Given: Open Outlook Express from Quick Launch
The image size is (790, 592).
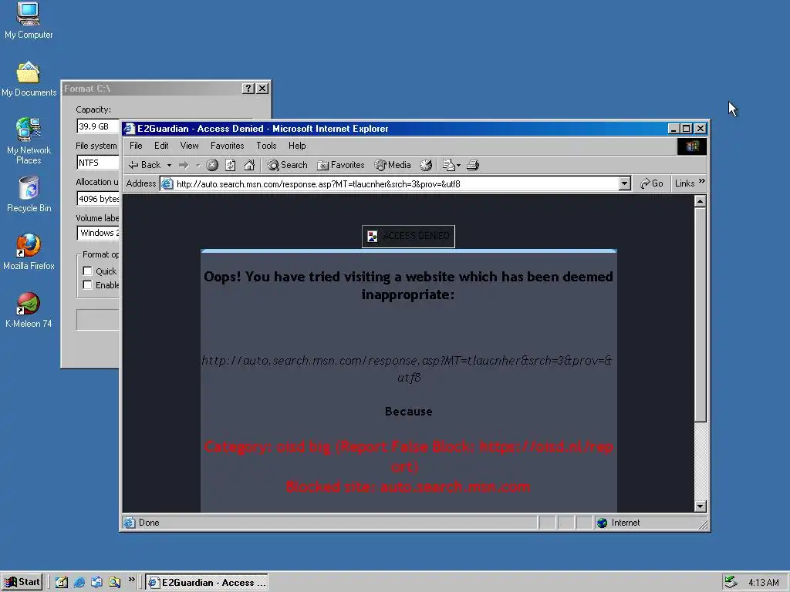Looking at the screenshot, I should [x=96, y=583].
